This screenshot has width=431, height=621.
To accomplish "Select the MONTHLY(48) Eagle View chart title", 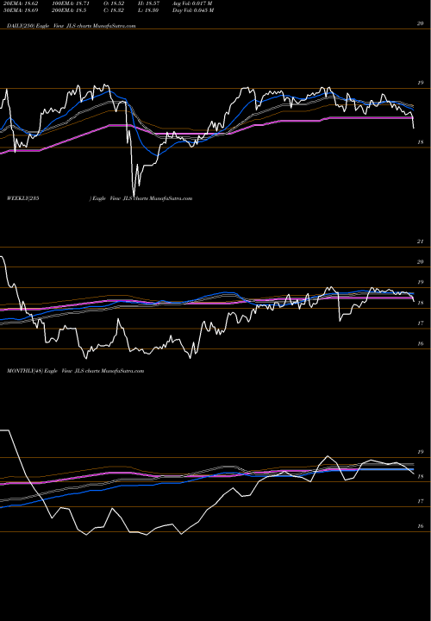I will tap(75, 371).
